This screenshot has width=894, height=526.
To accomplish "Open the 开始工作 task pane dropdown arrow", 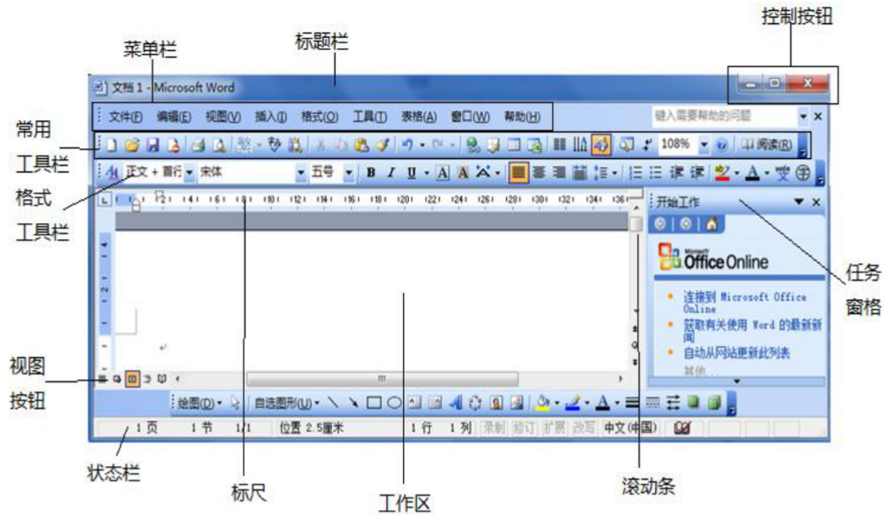I will click(x=799, y=201).
